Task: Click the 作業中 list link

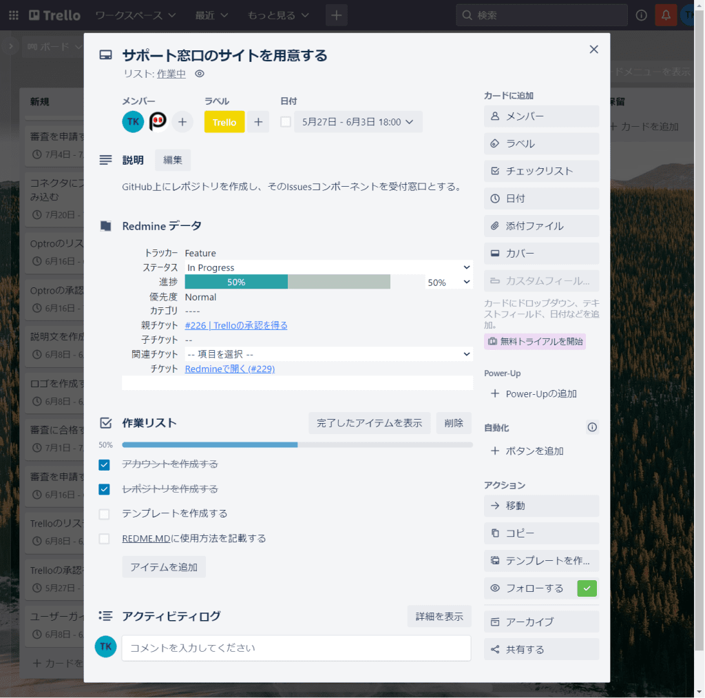Action: (x=171, y=74)
